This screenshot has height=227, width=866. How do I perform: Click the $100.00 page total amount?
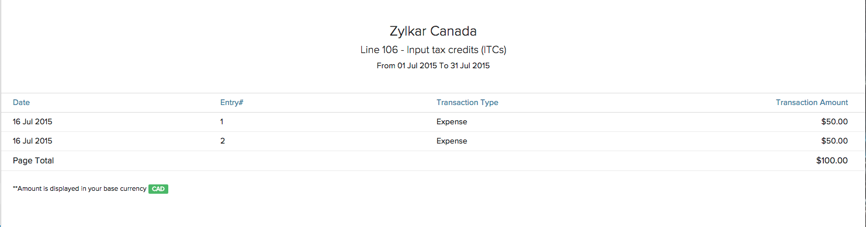[832, 160]
